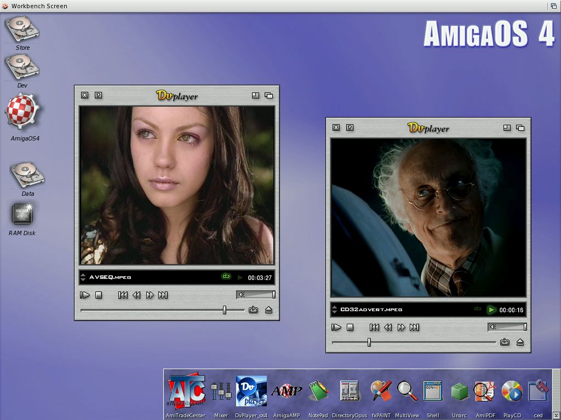
Task: Open the Data hard drive icon
Action: pos(27,175)
